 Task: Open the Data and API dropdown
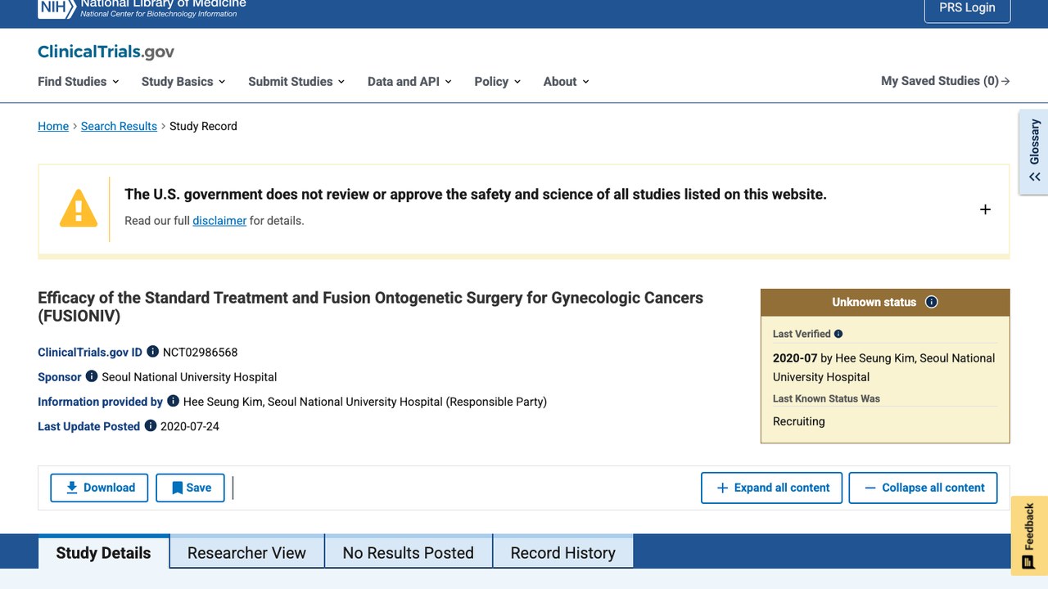click(409, 81)
